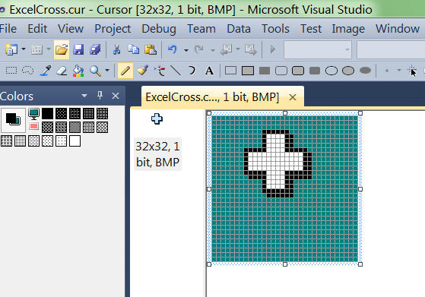Select the Brush tool
This screenshot has height=297, width=425.
click(142, 71)
